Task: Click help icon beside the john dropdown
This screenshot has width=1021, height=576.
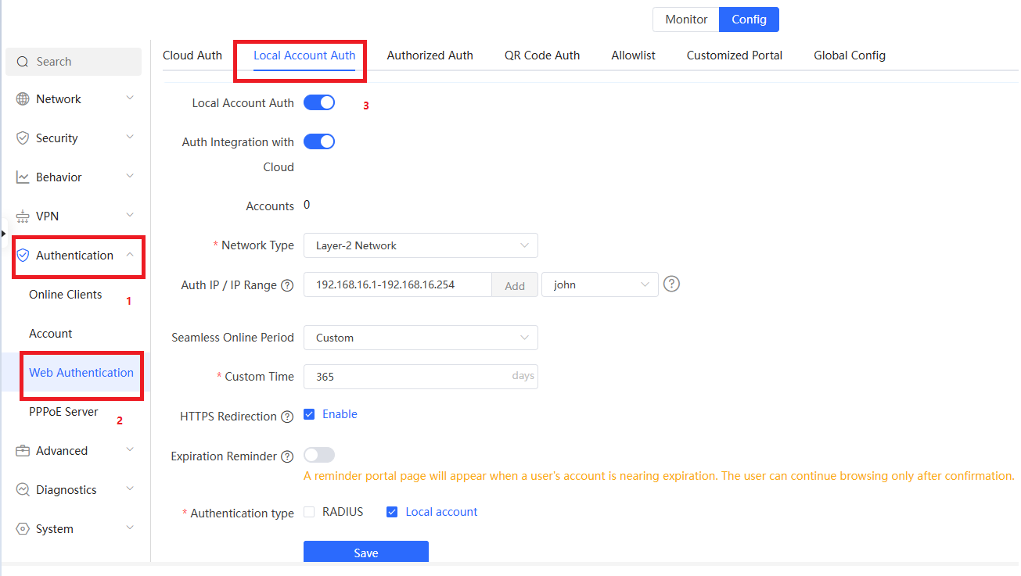Action: (671, 284)
